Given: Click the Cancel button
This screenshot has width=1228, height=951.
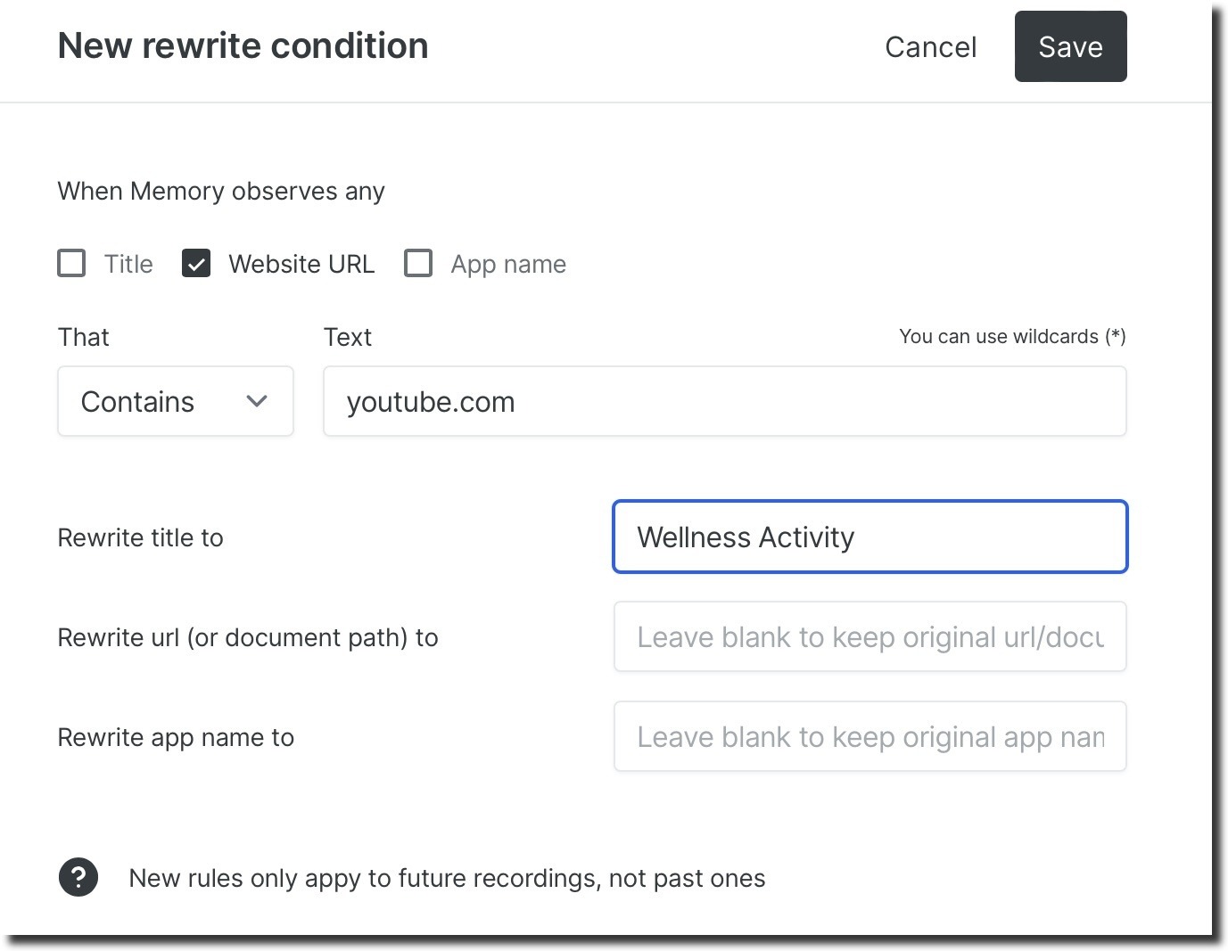Looking at the screenshot, I should click(x=930, y=46).
